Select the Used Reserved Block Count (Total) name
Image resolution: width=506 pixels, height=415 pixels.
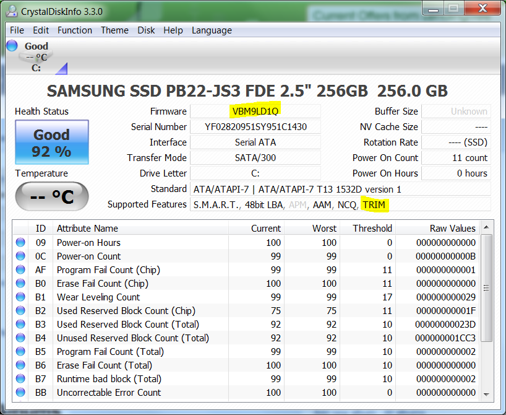[128, 325]
